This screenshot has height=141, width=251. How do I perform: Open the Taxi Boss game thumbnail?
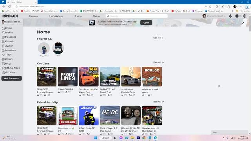[89, 76]
